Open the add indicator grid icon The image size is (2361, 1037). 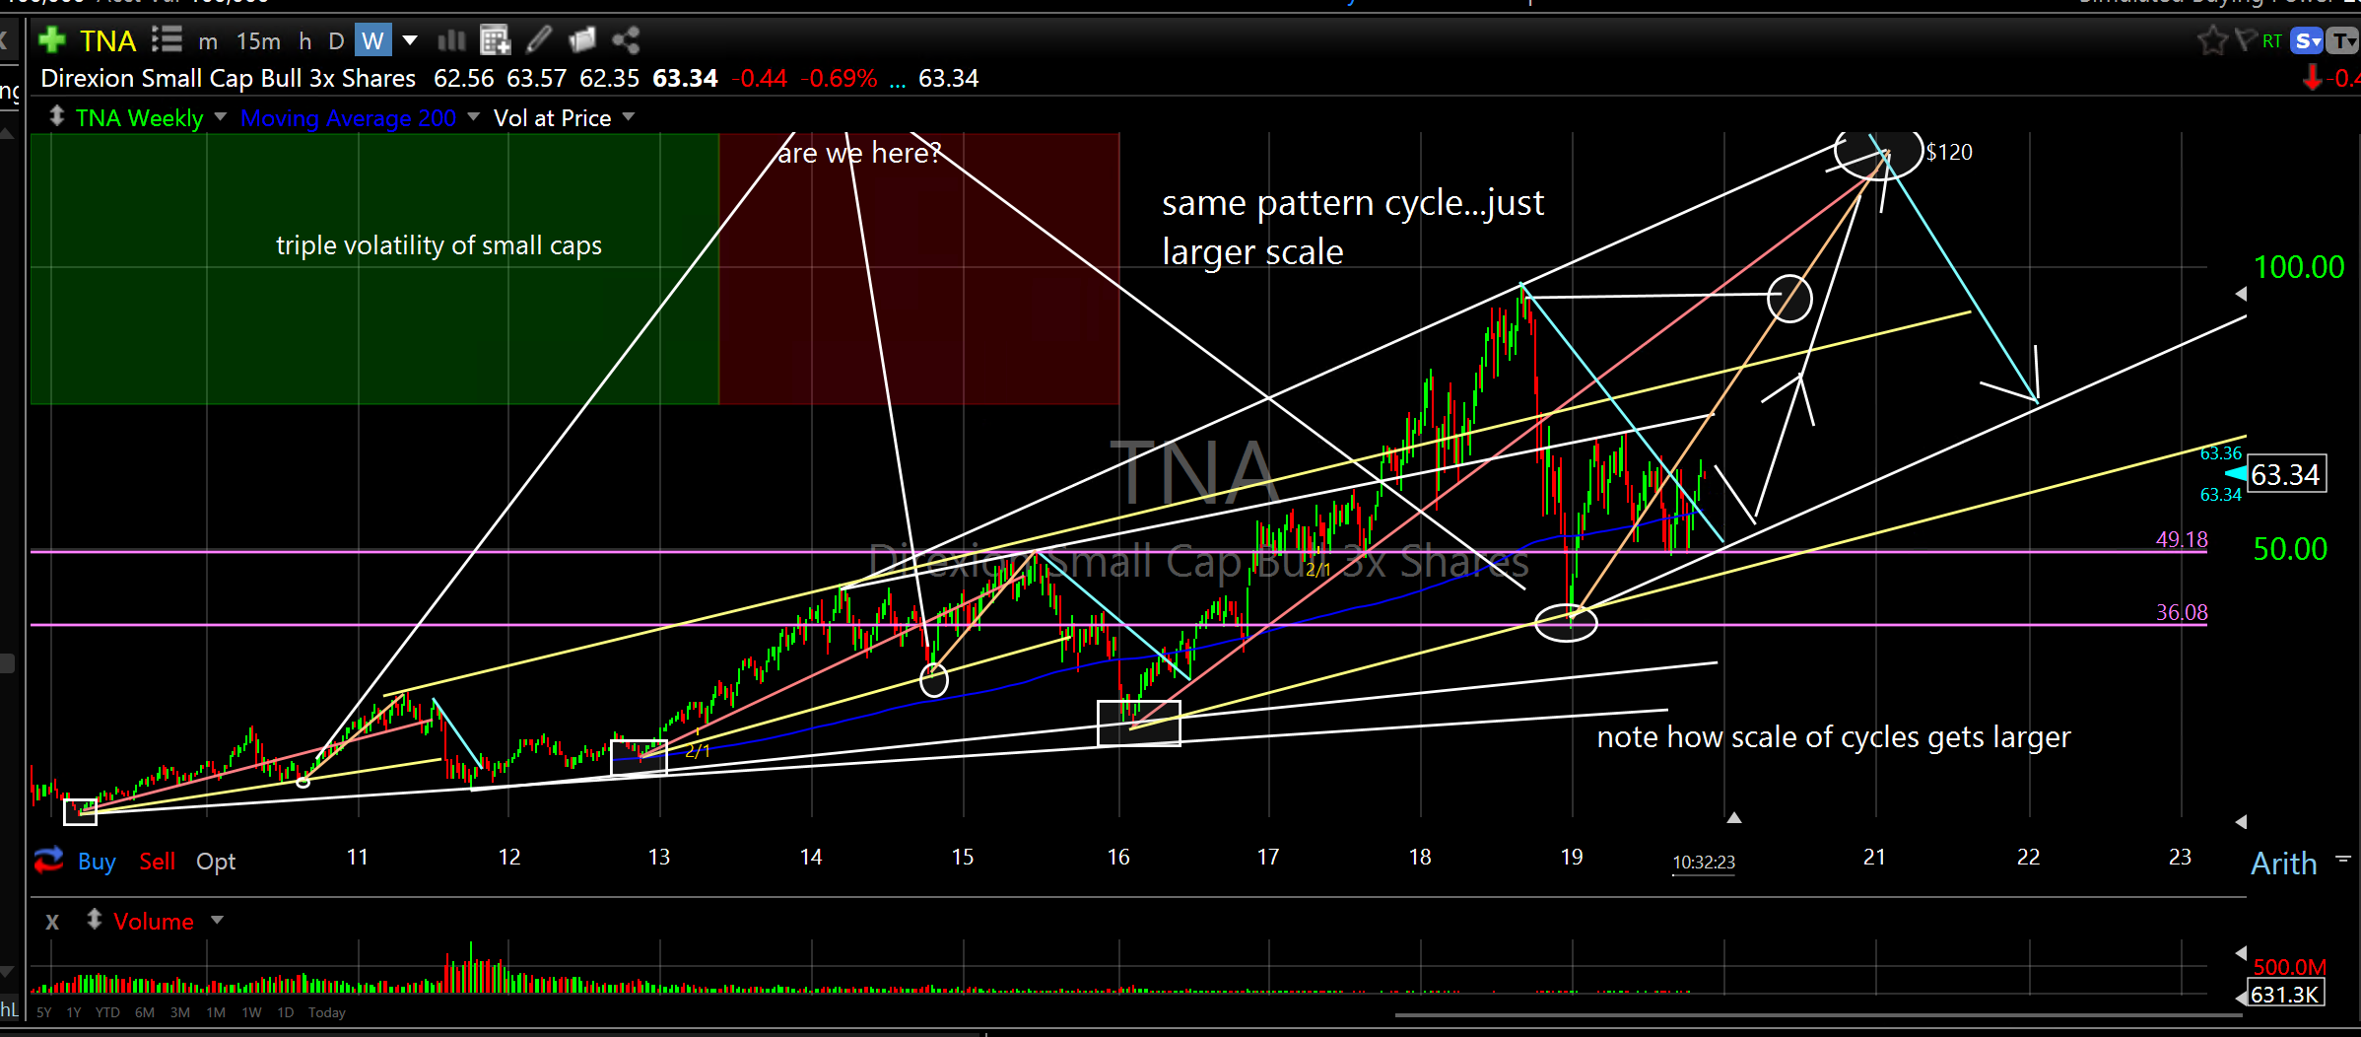(495, 40)
